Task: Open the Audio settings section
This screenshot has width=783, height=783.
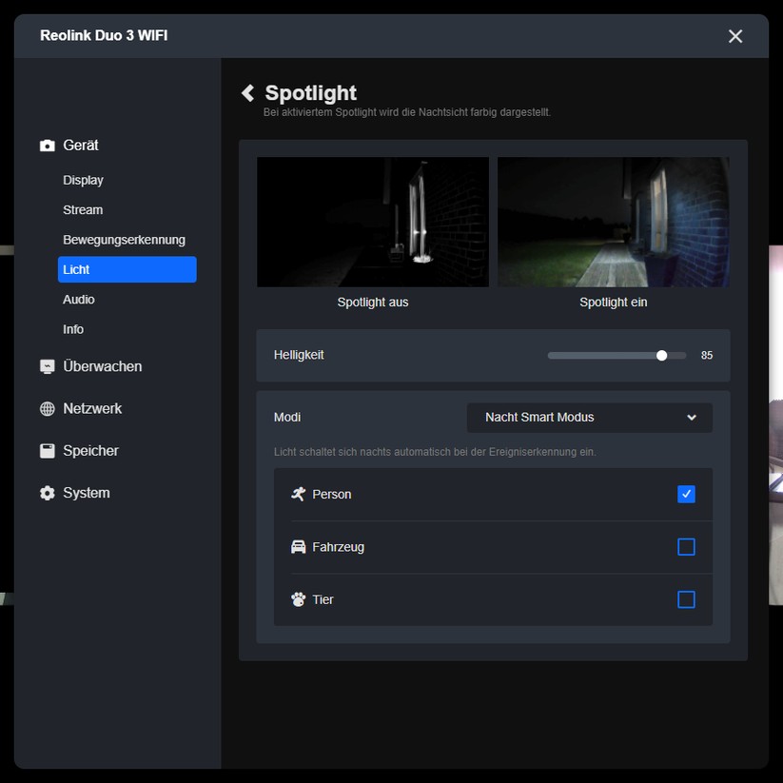Action: [x=78, y=299]
